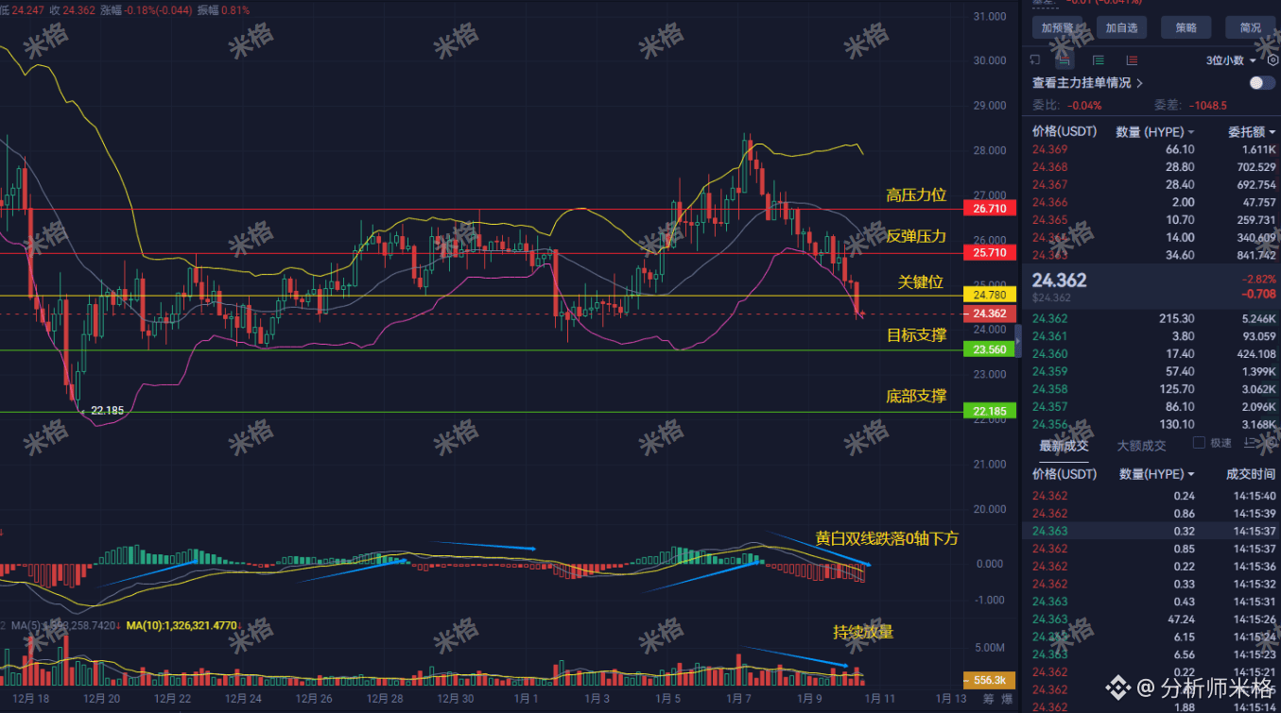
Task: Enable the 极速 checkbox
Action: [x=1199, y=443]
